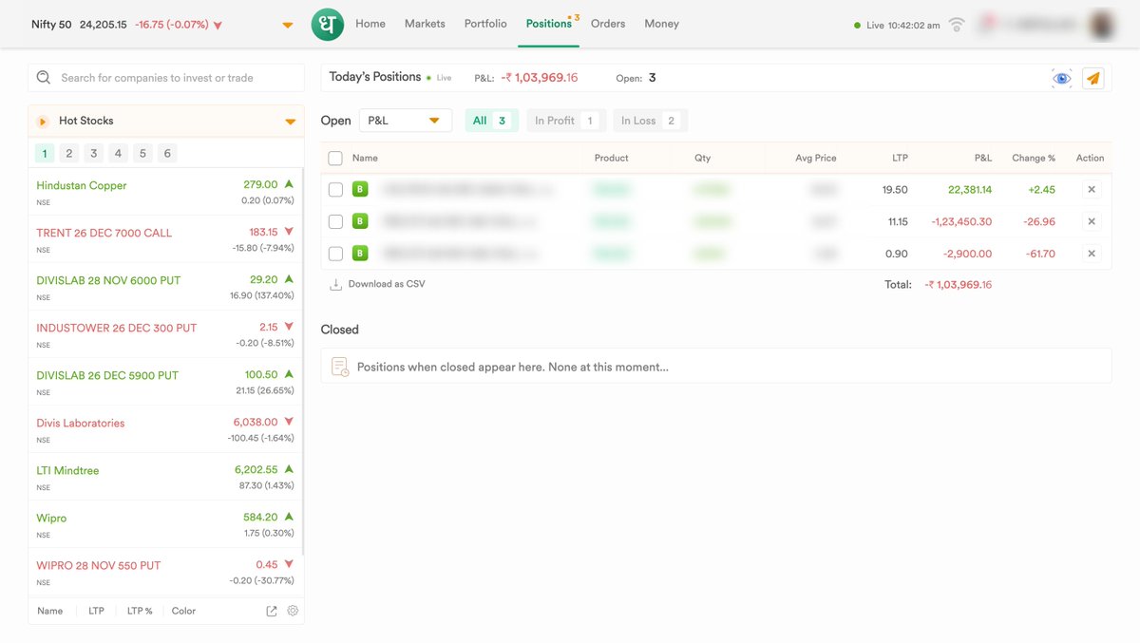Select INDUSTOWER 26 DEC 300 PUT

coord(165,334)
